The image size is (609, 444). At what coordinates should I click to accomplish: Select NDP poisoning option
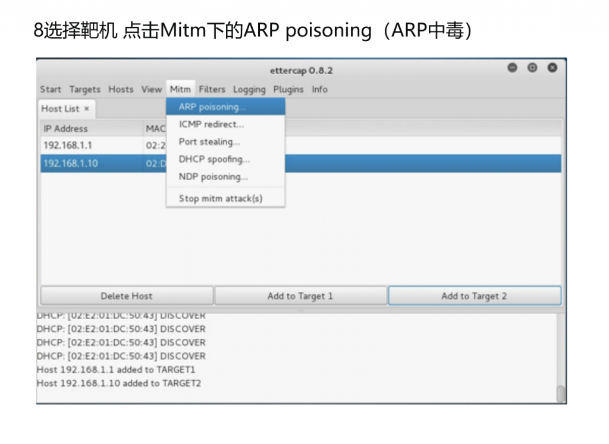click(225, 177)
